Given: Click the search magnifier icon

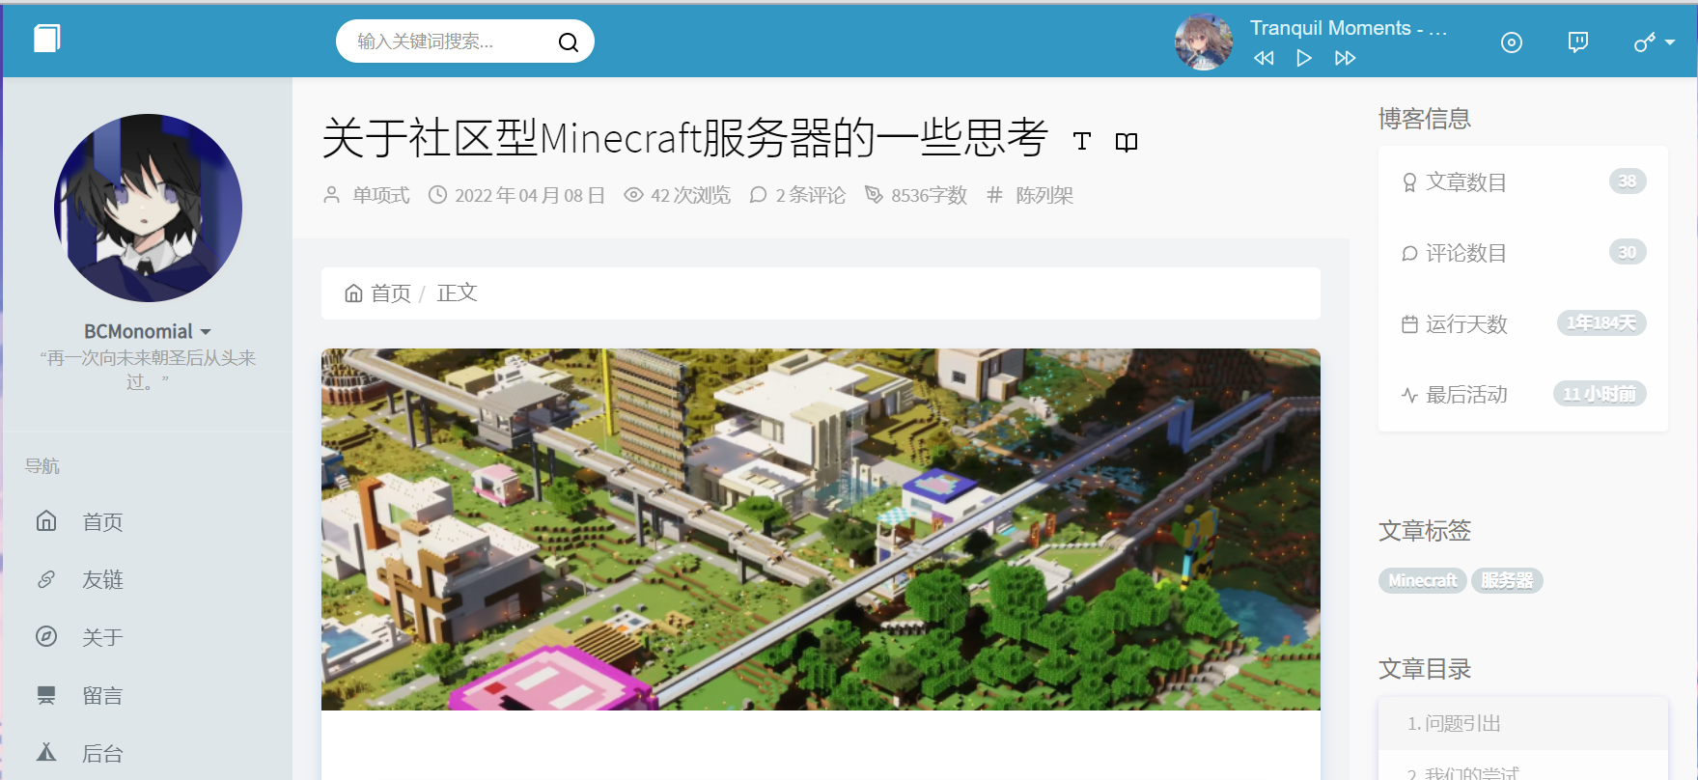Looking at the screenshot, I should pos(569,42).
